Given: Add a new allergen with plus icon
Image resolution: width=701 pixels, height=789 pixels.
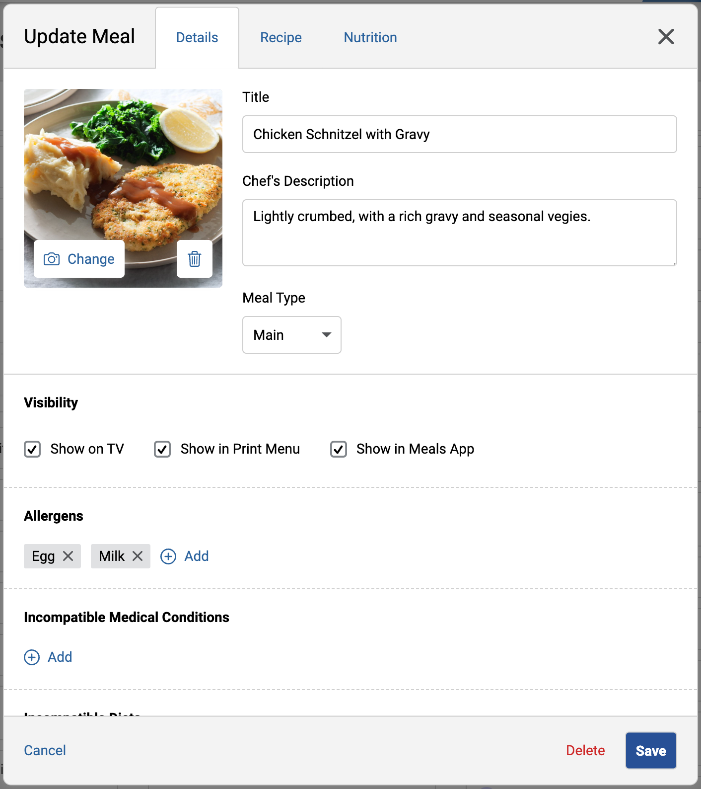Looking at the screenshot, I should [185, 556].
